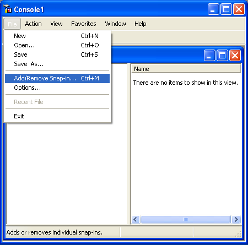248x245 pixels.
Task: Click the Console1 title bar app icon
Action: (7, 9)
